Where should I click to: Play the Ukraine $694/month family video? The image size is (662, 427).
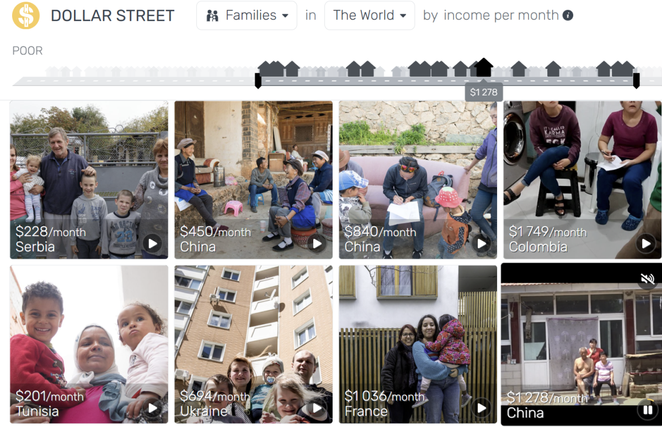[x=317, y=408]
